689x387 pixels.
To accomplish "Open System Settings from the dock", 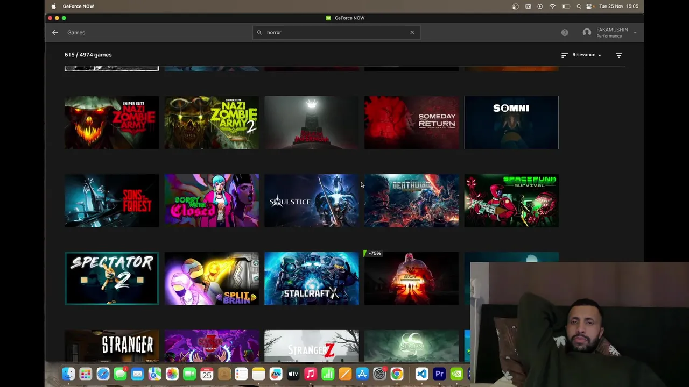I will (x=379, y=374).
